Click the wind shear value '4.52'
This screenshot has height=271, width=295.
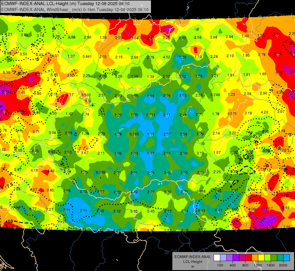(x=167, y=57)
